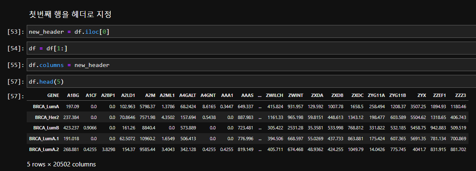Click the value 423.237 in the table
Image resolution: width=476 pixels, height=171 pixels.
click(71, 128)
